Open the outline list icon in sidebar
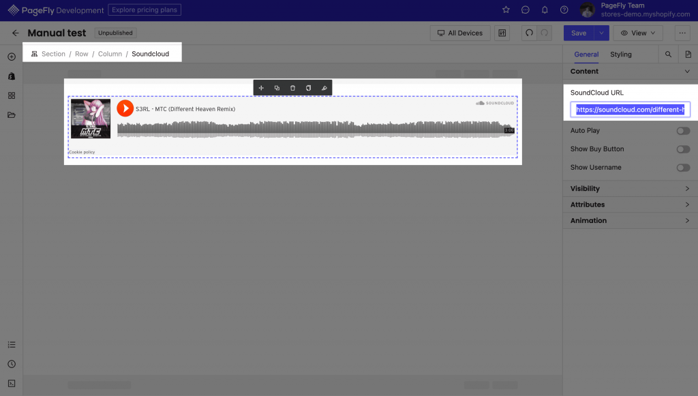This screenshot has height=396, width=698. pos(12,345)
